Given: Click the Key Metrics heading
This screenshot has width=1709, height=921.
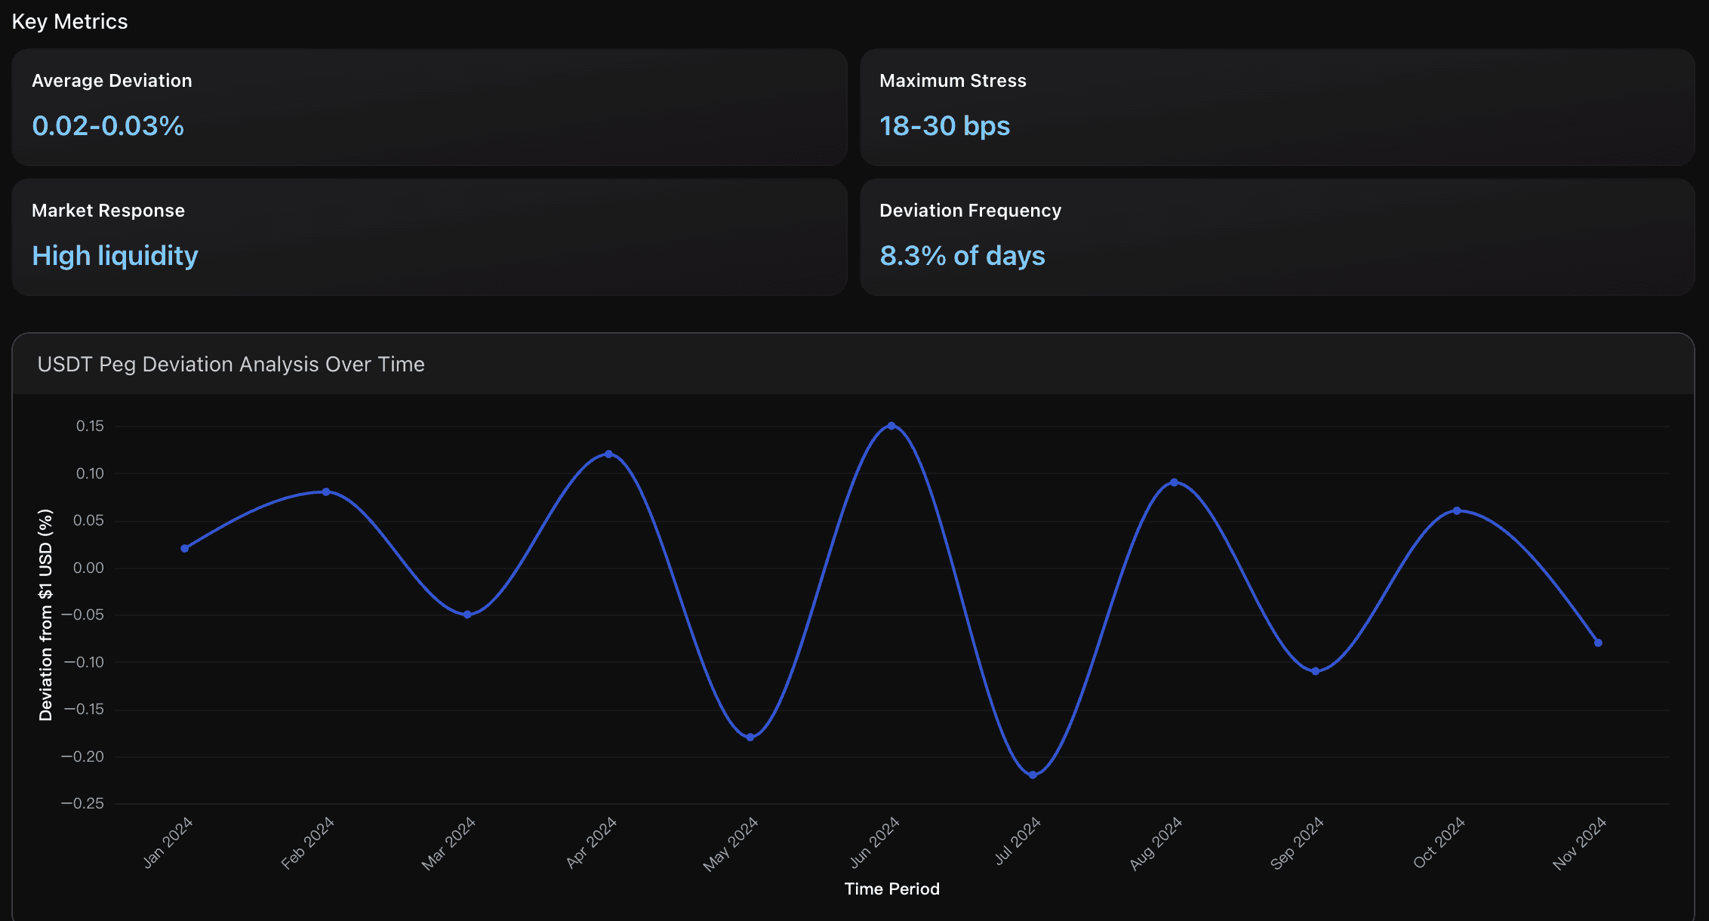Looking at the screenshot, I should 69,22.
